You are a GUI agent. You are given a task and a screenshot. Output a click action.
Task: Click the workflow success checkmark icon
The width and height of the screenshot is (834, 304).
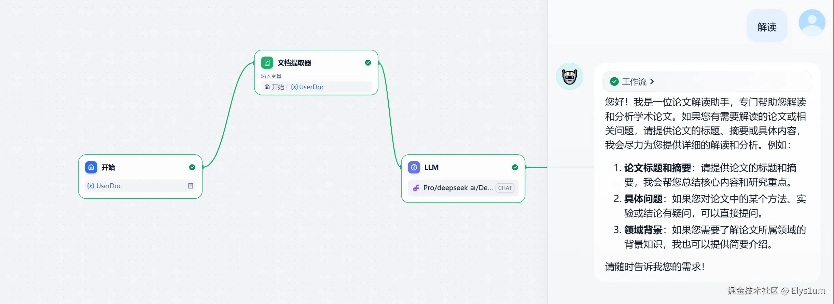(x=614, y=81)
